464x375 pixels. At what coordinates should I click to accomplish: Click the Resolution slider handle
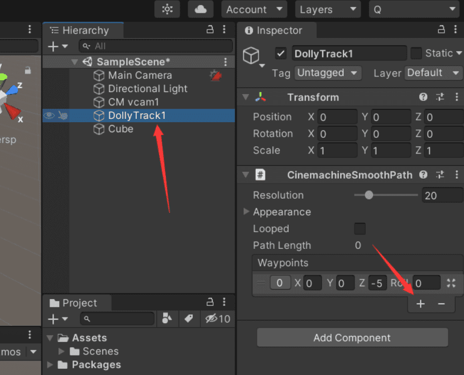tap(369, 195)
